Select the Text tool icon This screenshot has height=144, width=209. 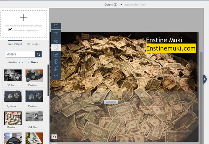click(56, 34)
